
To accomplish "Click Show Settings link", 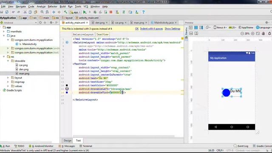I will coord(173,28).
